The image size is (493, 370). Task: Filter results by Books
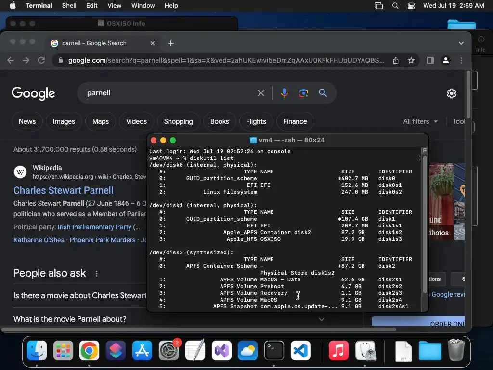coord(220,121)
